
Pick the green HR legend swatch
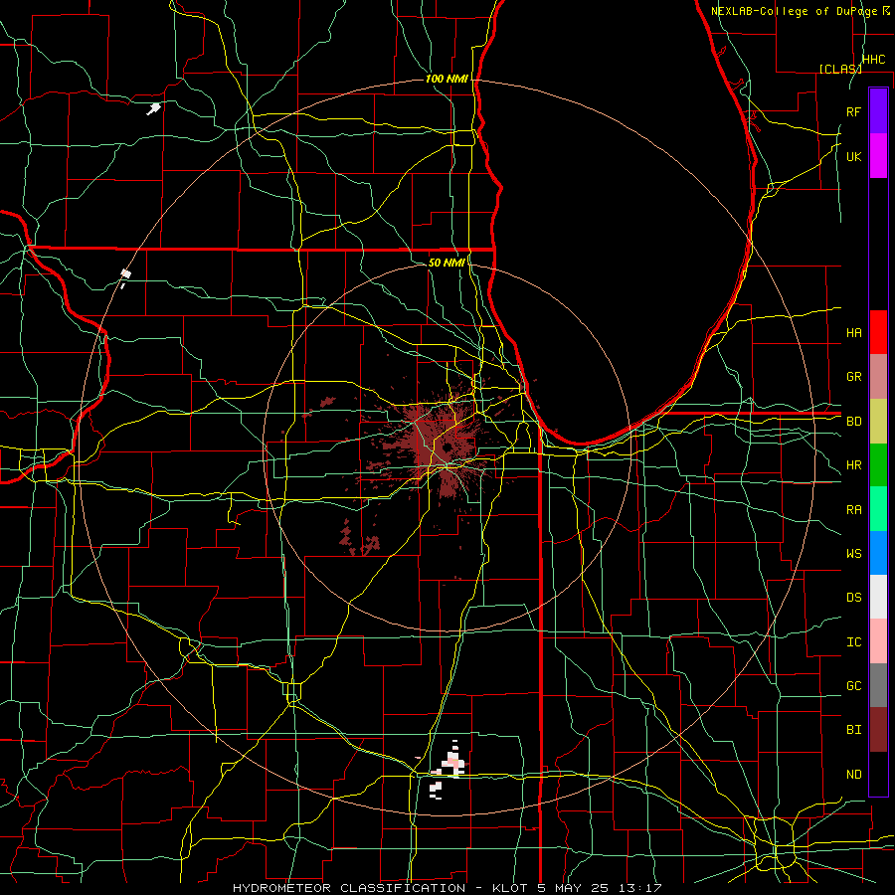tap(878, 465)
